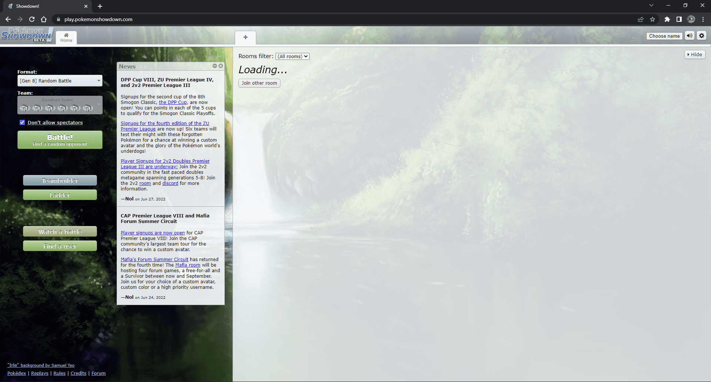Screen dimensions: 711x382
Task: Click the Pokémon Showdown logo
Action: 27,35
